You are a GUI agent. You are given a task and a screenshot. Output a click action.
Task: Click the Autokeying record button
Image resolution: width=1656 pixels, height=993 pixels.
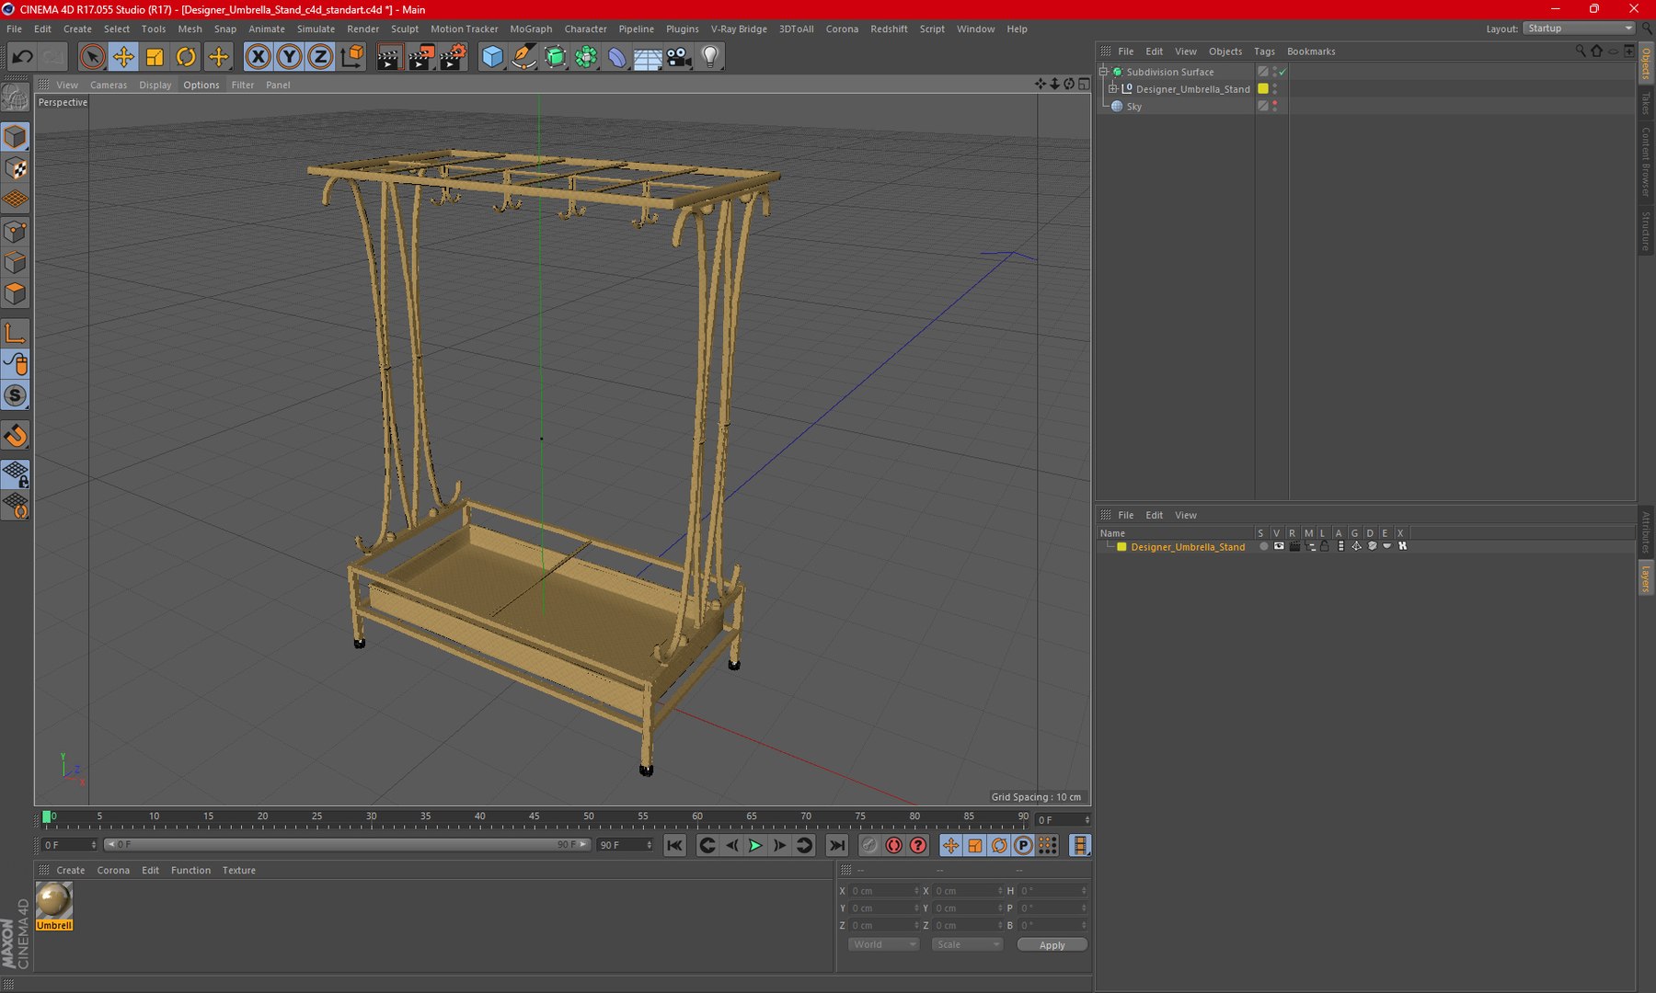click(x=893, y=845)
